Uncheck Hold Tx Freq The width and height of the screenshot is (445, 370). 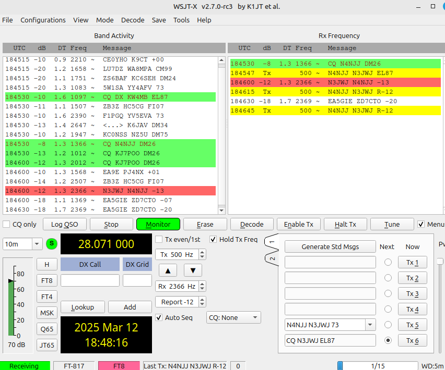213,240
